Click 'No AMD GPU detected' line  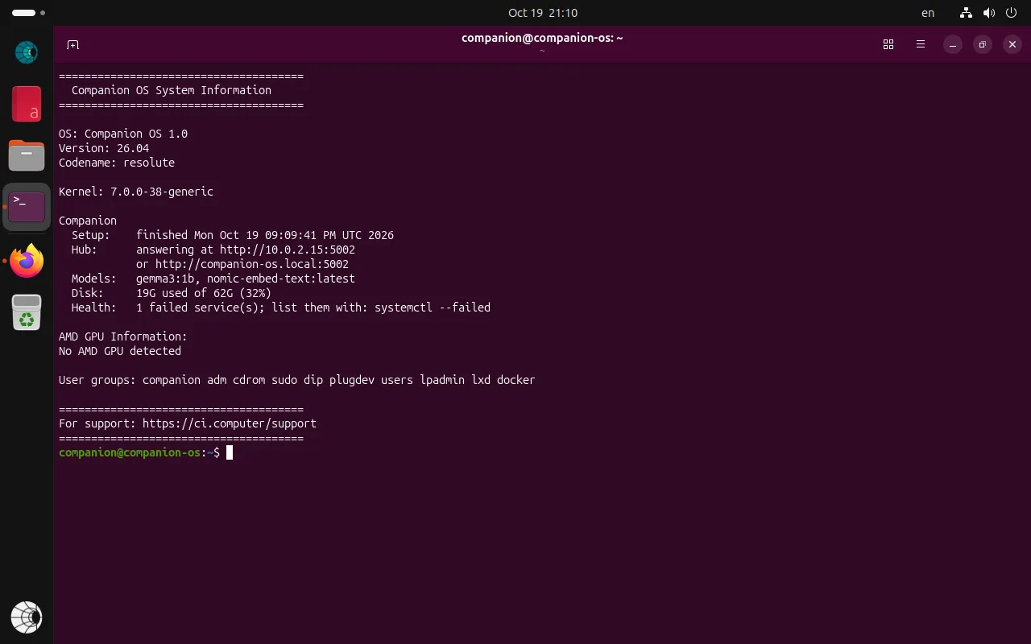[x=120, y=351]
